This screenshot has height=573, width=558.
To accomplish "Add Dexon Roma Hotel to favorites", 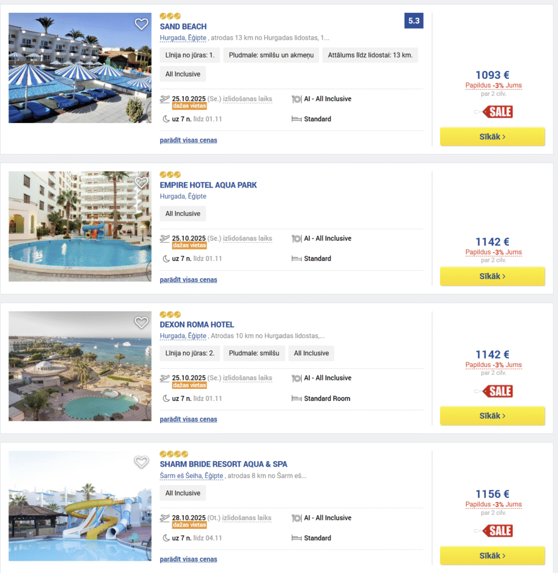I will [x=142, y=322].
